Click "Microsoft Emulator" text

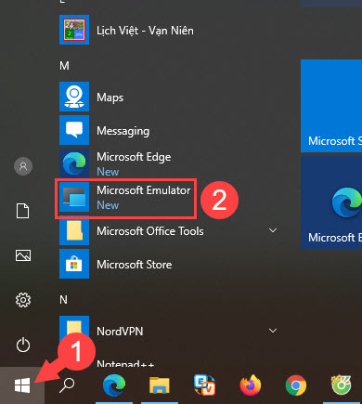coord(144,190)
